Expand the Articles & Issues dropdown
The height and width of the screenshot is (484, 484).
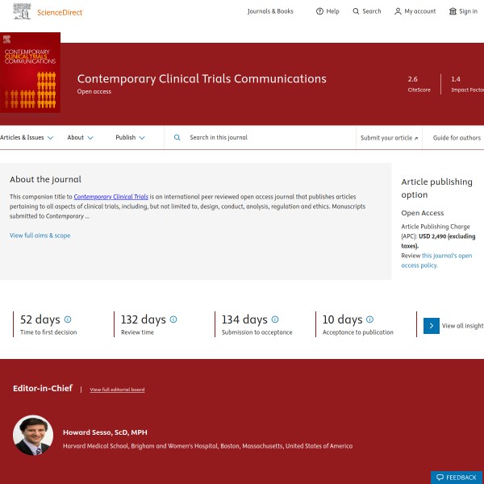click(x=27, y=138)
